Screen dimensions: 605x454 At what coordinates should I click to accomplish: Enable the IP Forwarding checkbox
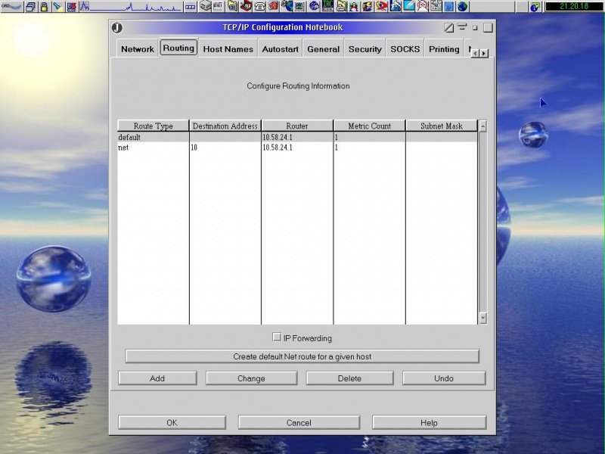(278, 337)
